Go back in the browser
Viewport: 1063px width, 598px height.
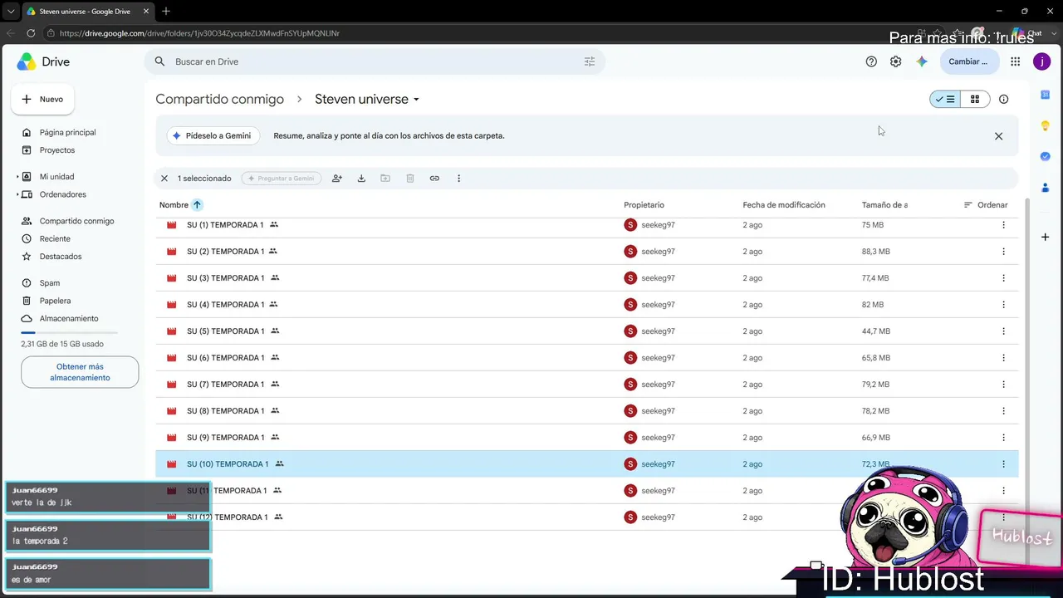click(x=11, y=33)
